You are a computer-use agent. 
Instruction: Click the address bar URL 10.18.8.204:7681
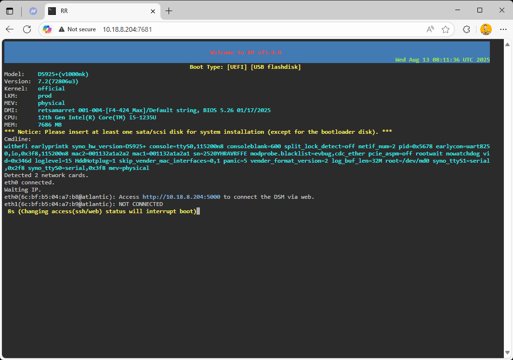click(x=127, y=29)
